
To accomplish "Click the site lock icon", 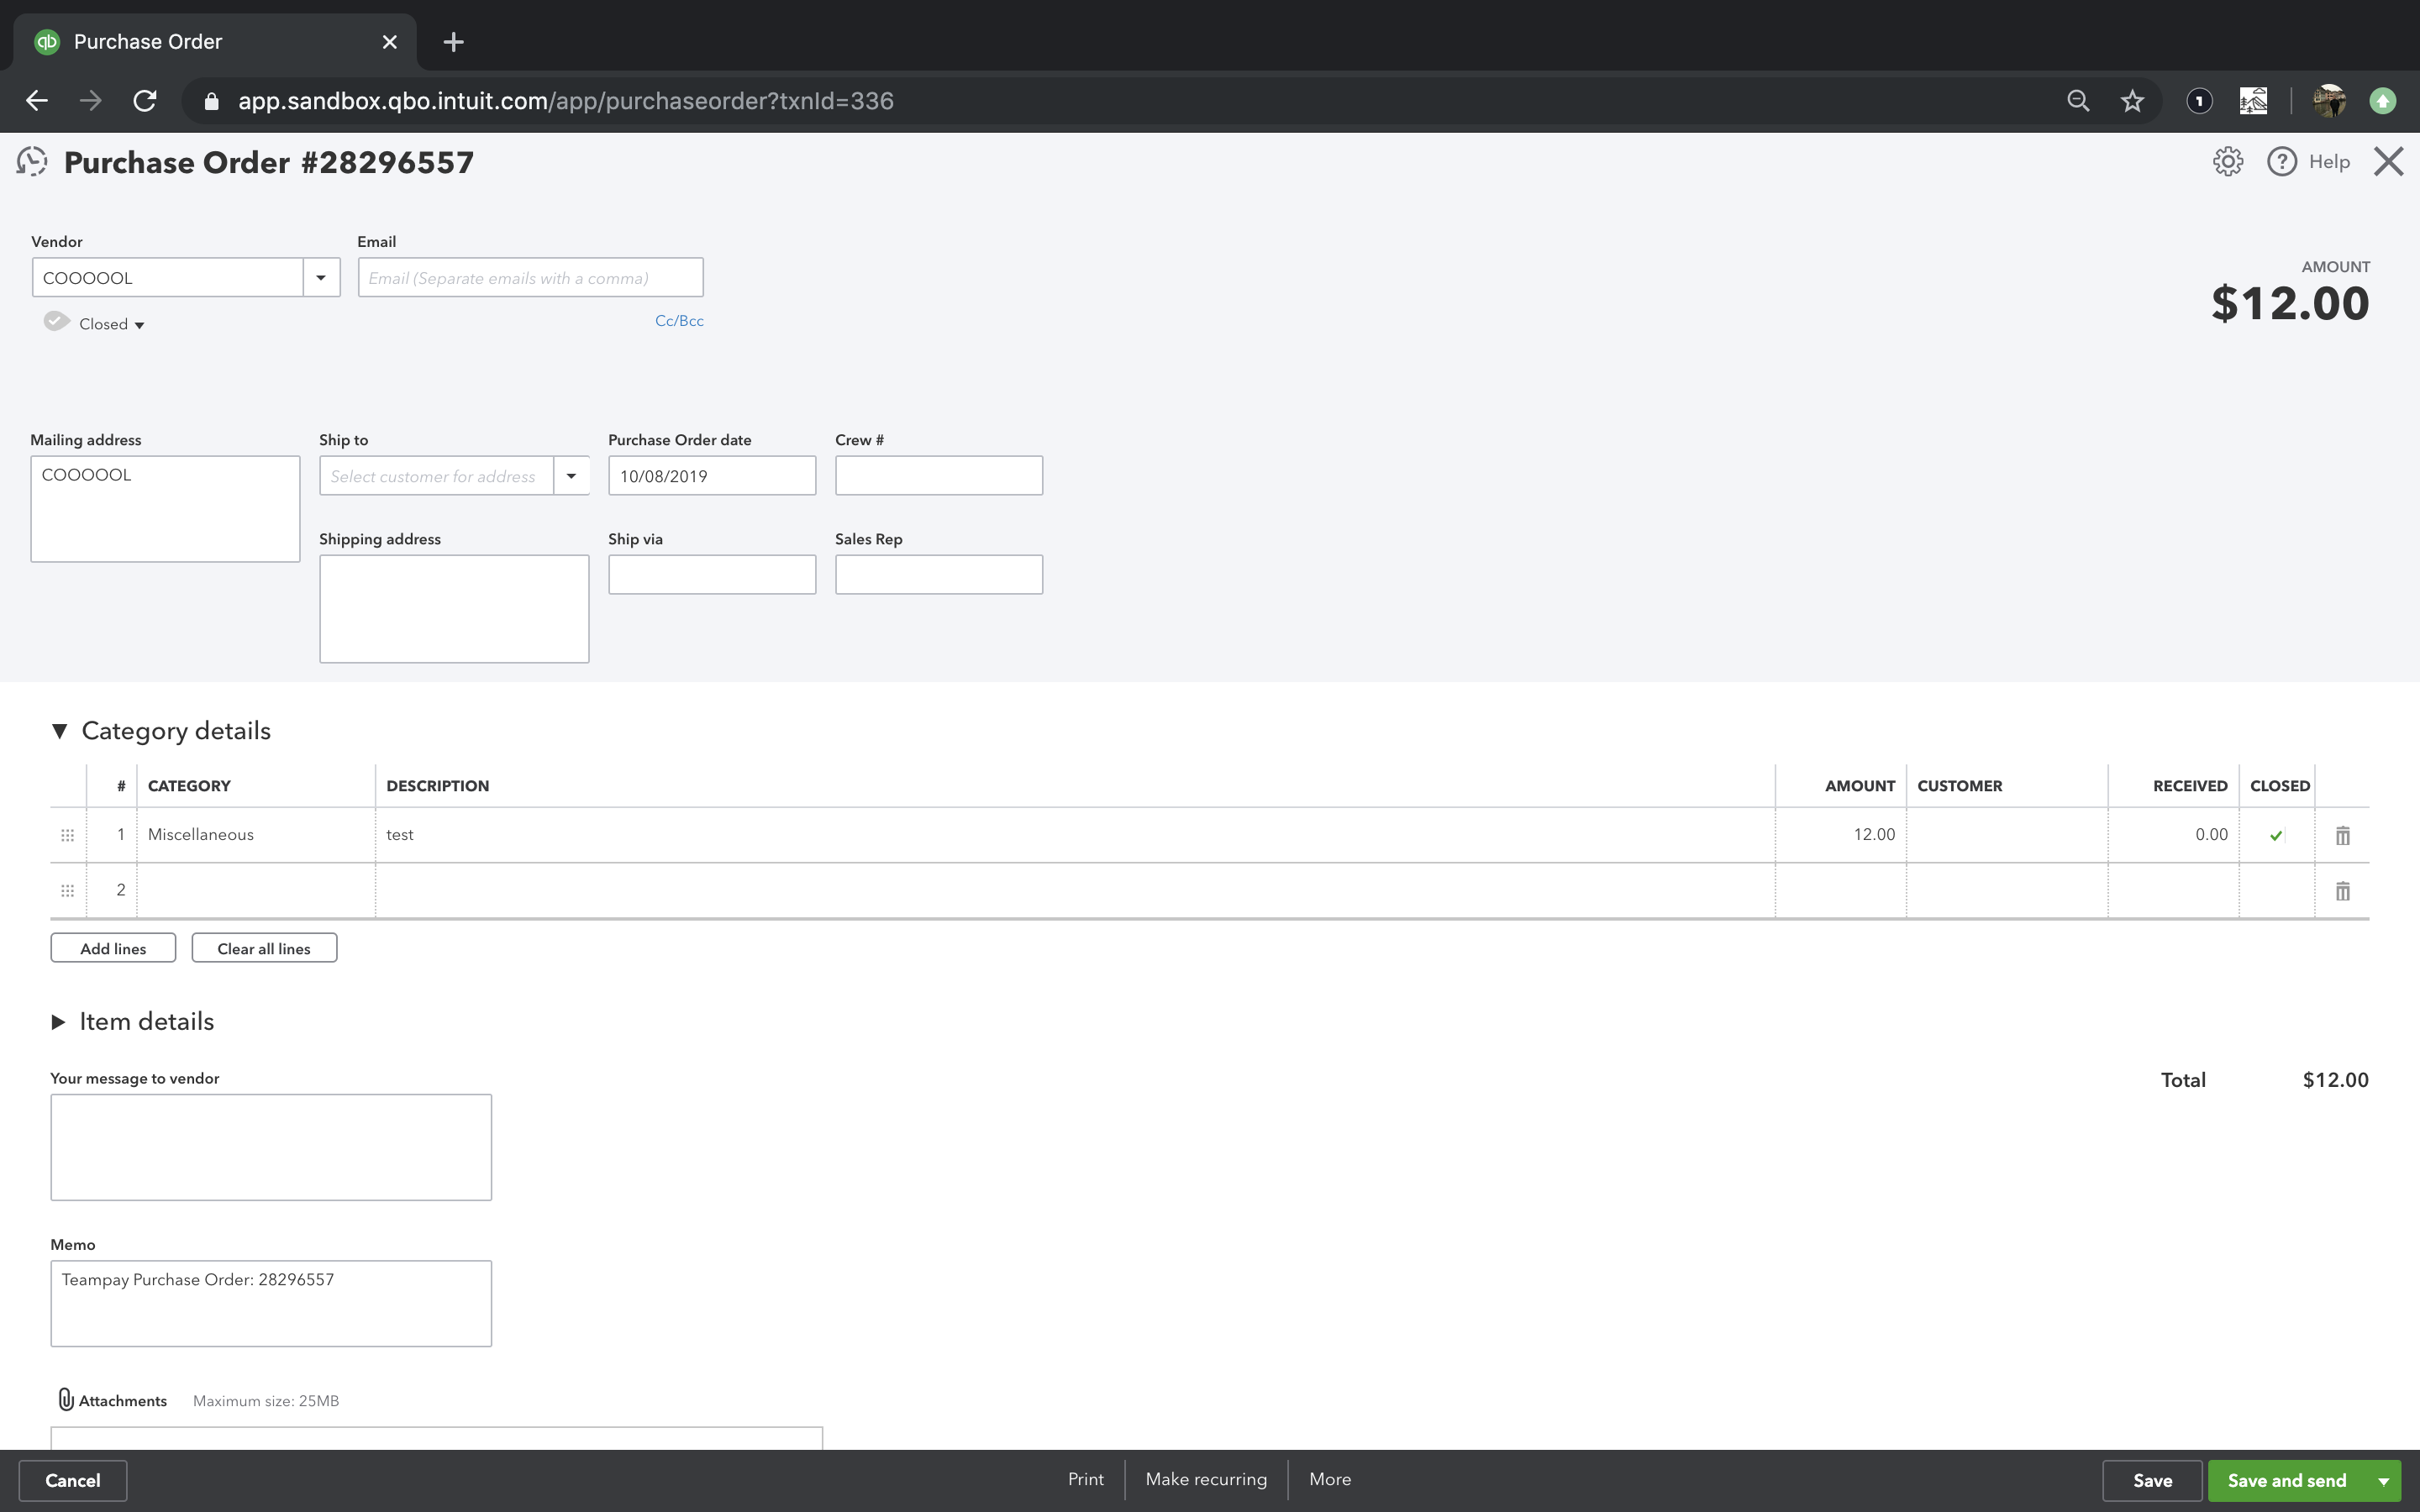I will point(211,101).
